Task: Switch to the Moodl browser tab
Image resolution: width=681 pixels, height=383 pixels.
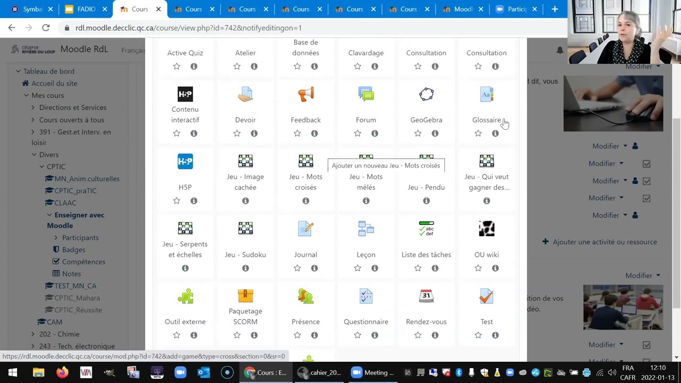Action: coord(463,9)
